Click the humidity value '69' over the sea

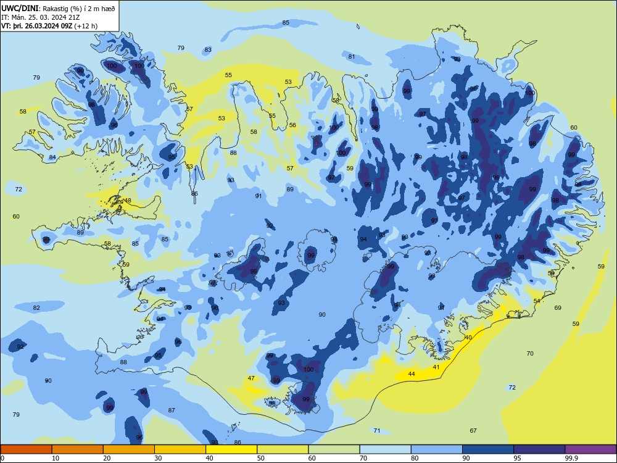pos(558,307)
